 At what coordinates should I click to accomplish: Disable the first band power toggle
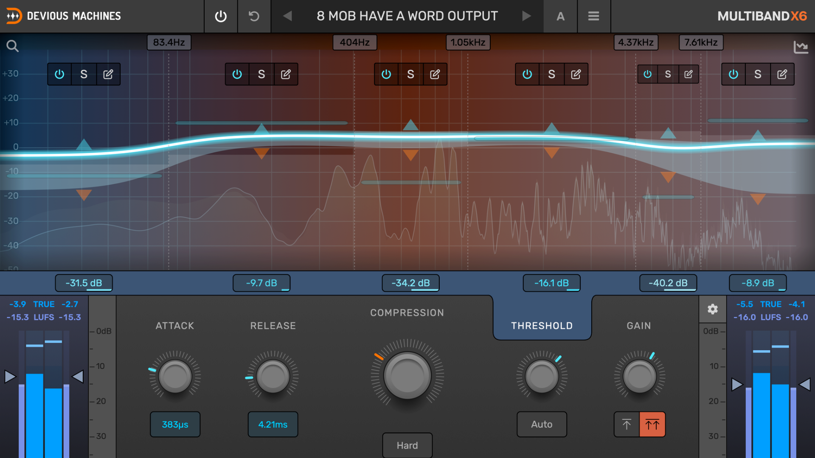pyautogui.click(x=59, y=74)
